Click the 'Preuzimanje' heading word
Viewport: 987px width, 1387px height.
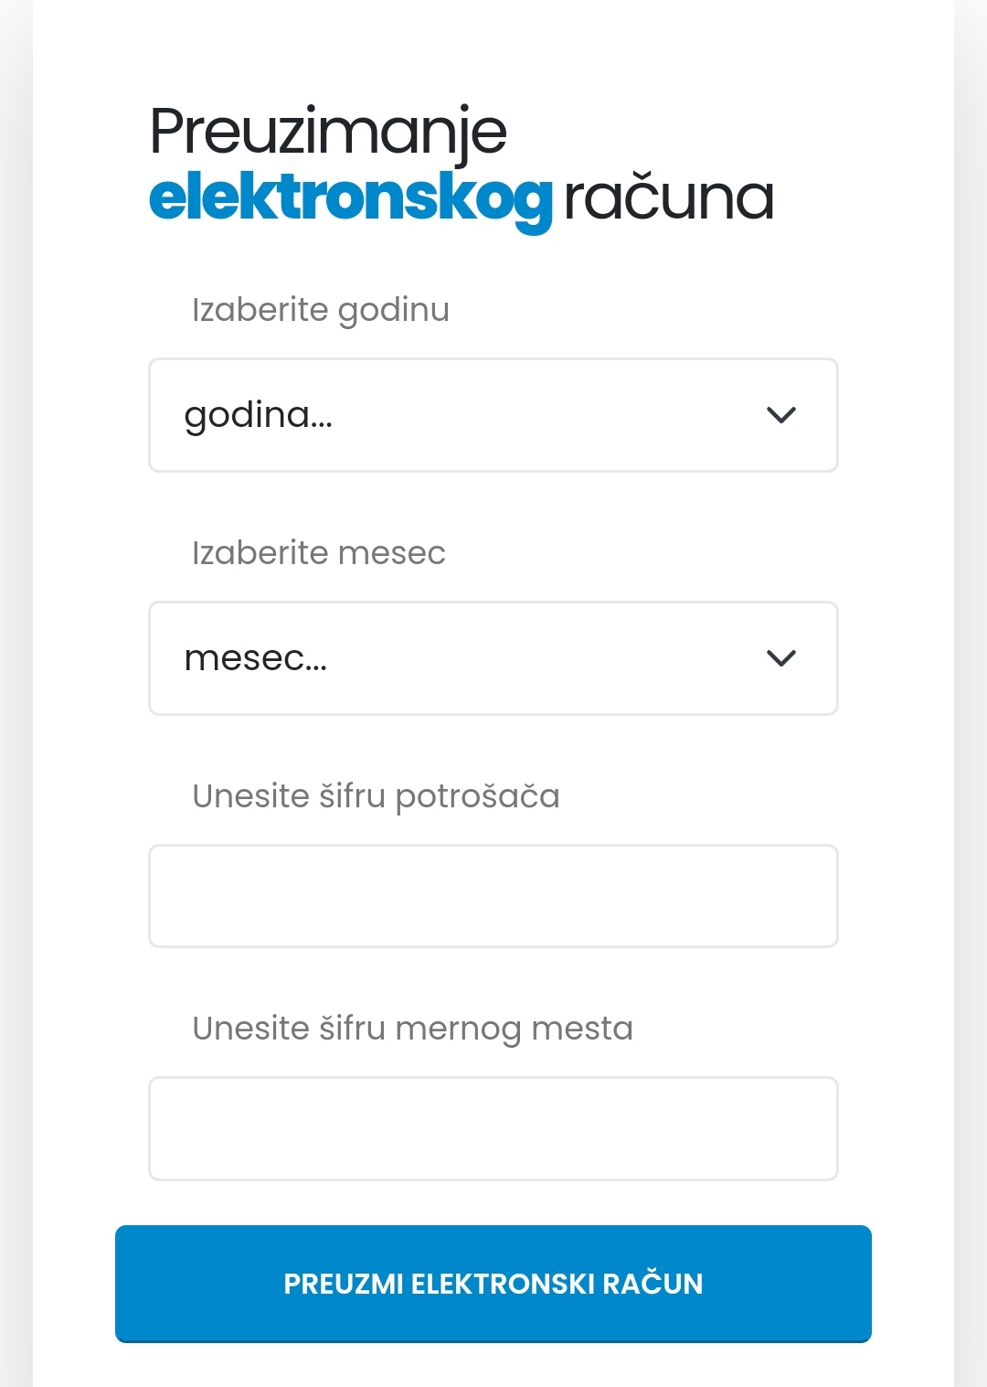(328, 132)
